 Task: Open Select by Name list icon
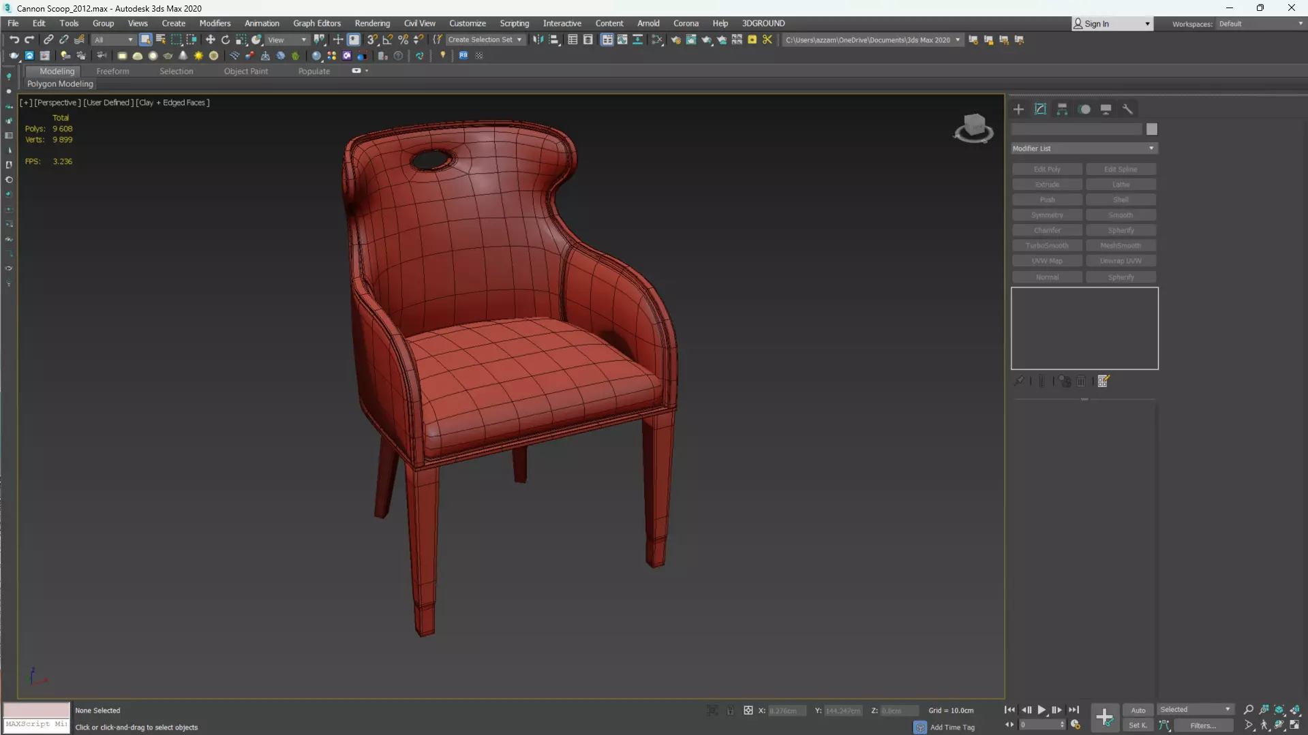click(x=161, y=40)
